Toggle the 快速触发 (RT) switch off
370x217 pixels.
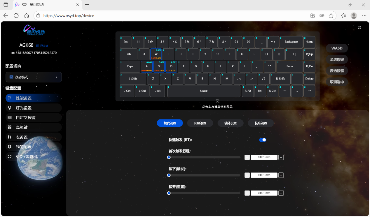[x=263, y=140]
